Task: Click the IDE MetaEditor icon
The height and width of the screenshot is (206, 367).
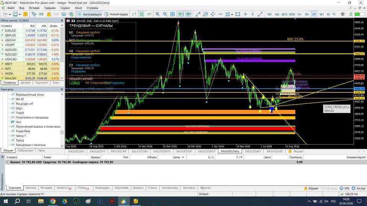Action: tap(41, 14)
